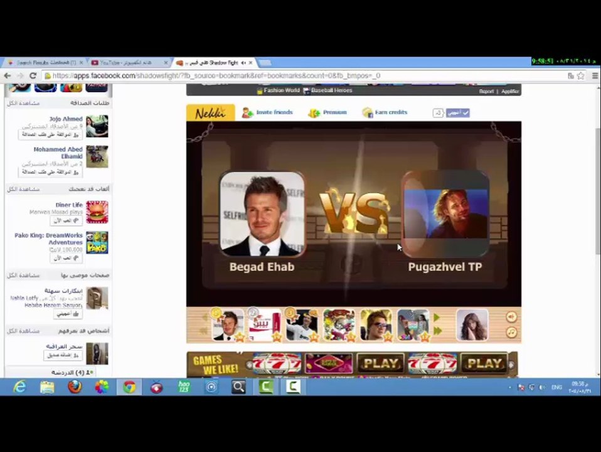The image size is (601, 452).
Task: Open the chat (4) bar
Action: tap(73, 372)
